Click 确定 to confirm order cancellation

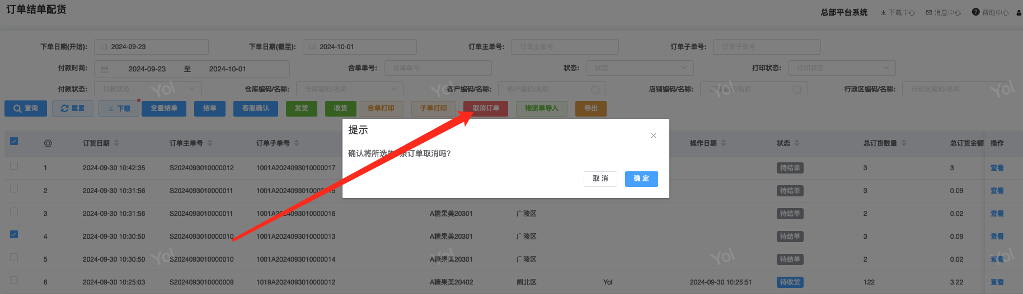click(x=641, y=179)
